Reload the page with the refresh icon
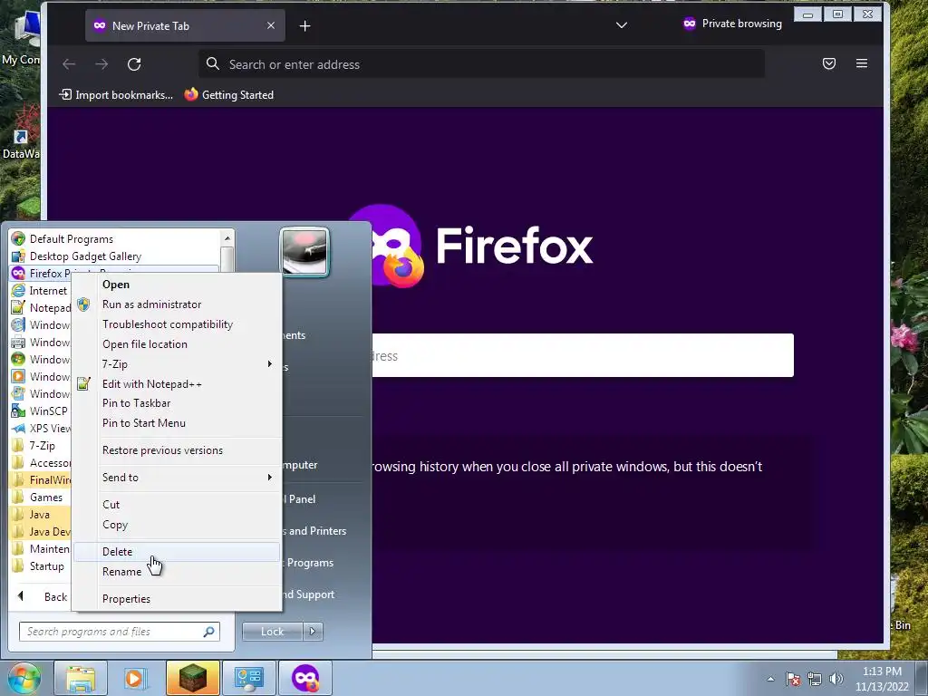 [x=134, y=64]
